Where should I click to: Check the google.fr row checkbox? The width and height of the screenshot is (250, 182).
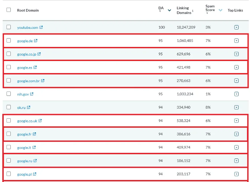(x=9, y=134)
